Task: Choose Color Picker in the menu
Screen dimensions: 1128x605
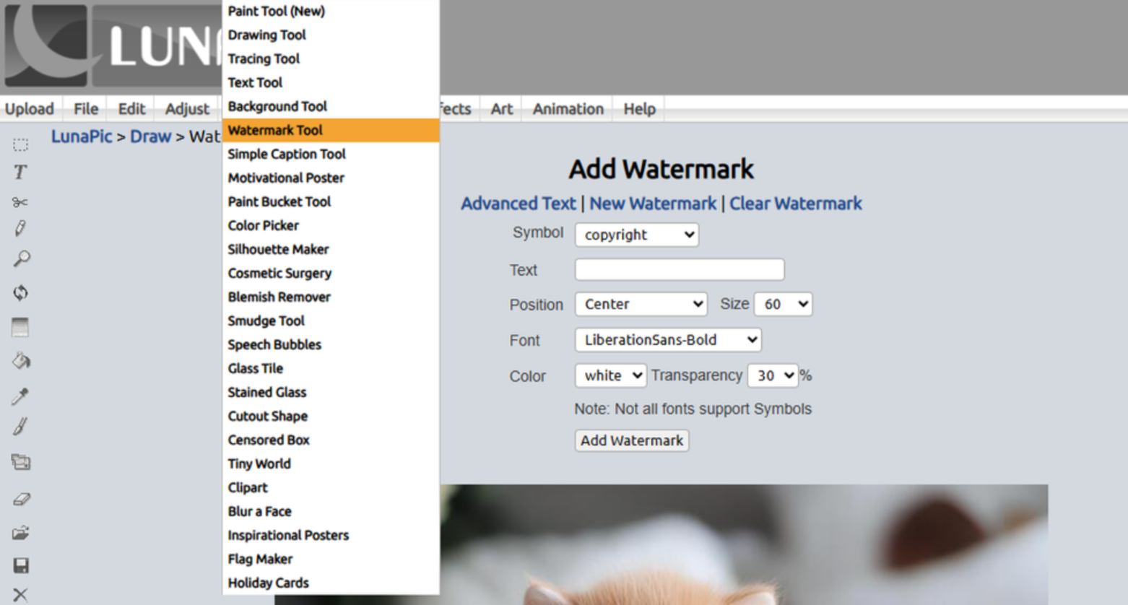Action: pos(331,226)
